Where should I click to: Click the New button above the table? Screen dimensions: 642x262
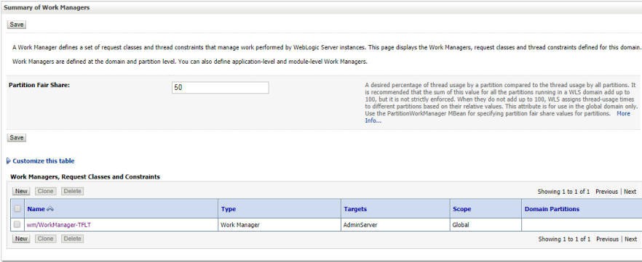(21, 191)
